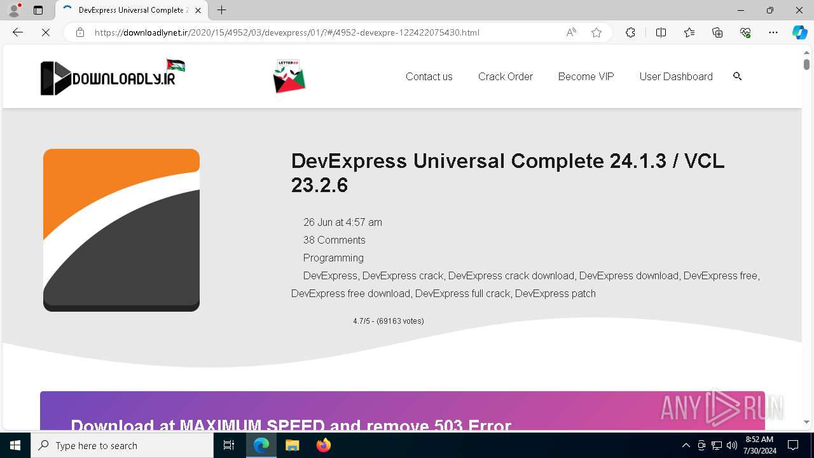This screenshot has height=458, width=814.
Task: Open Contact us page
Action: click(x=429, y=76)
